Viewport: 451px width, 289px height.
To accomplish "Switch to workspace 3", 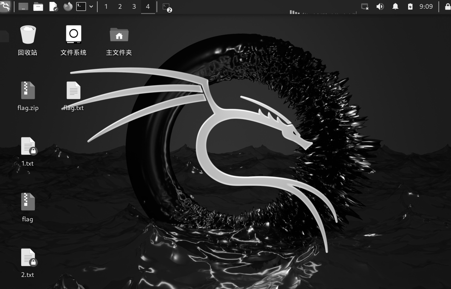I will click(x=134, y=7).
